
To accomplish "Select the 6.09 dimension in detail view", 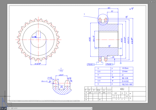I will 69,78.
